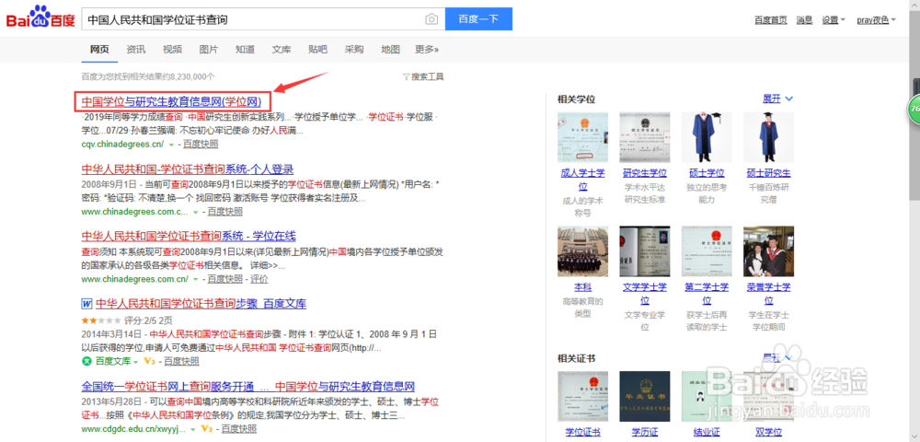The width and height of the screenshot is (920, 442).
Task: Click the 学历证 text link
Action: pyautogui.click(x=645, y=433)
